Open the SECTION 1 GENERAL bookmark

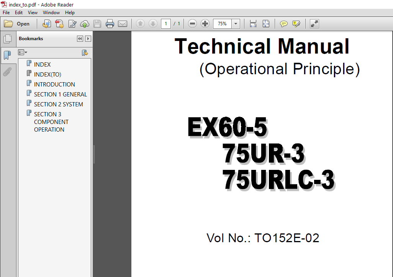point(61,95)
